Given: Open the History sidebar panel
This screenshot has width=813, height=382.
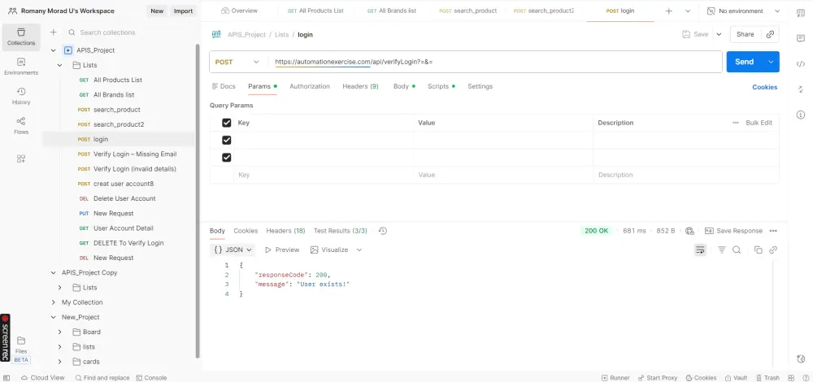Looking at the screenshot, I should click(21, 97).
